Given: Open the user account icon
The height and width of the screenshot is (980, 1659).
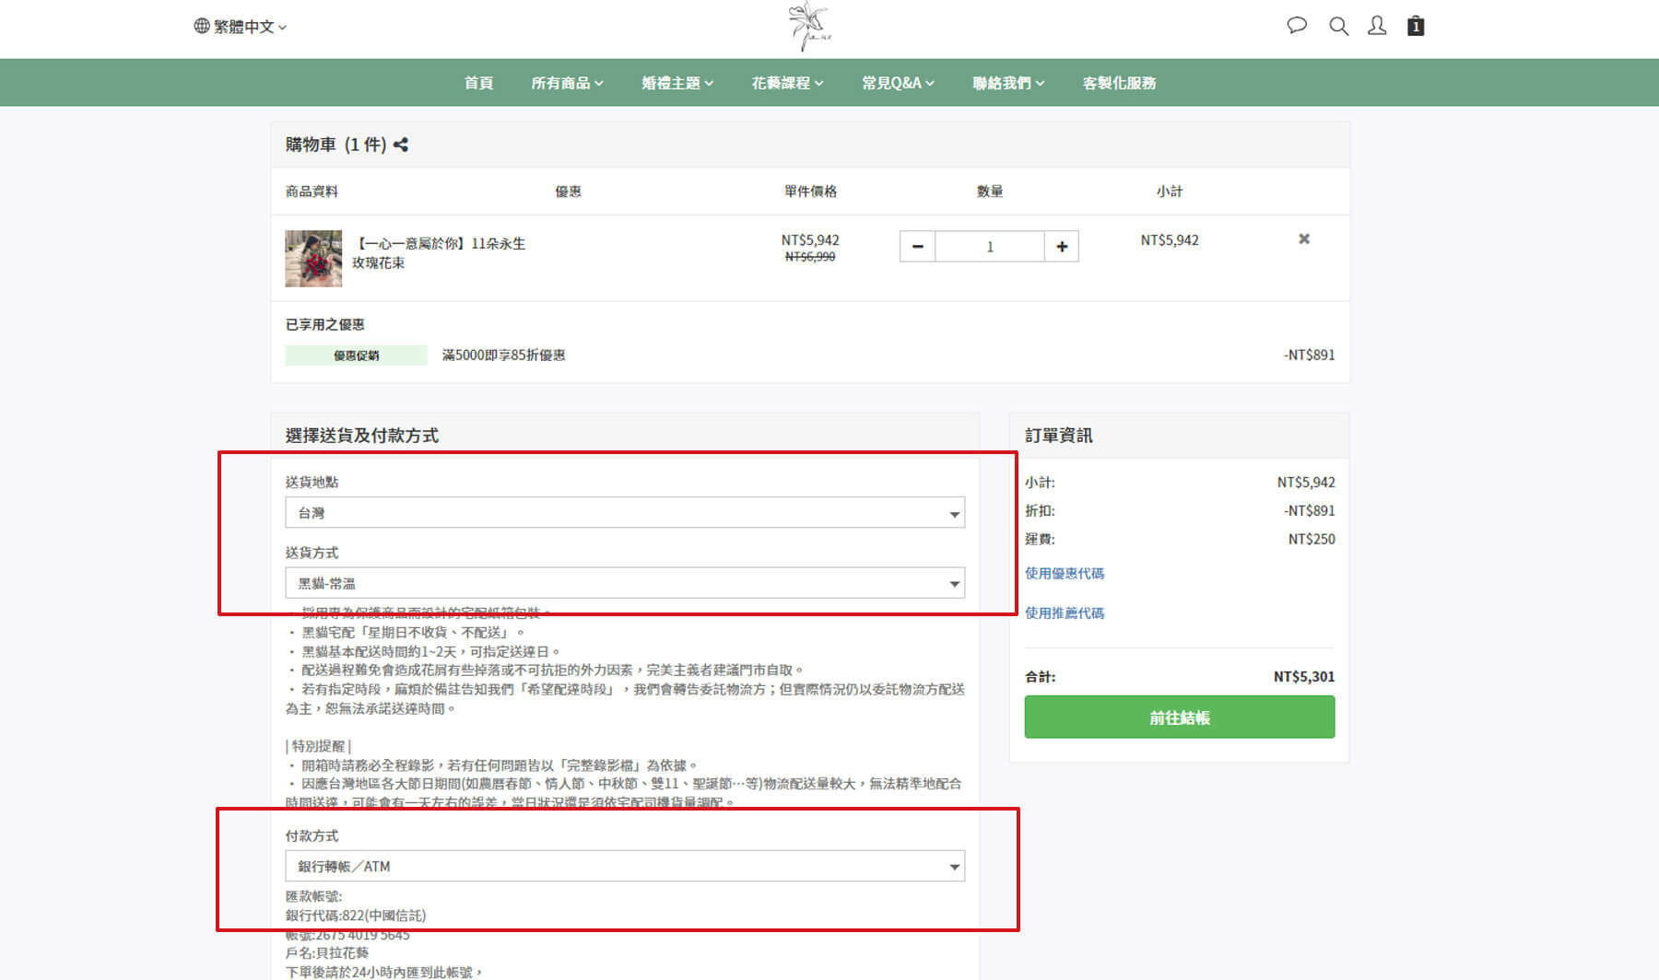Looking at the screenshot, I should pos(1377,26).
